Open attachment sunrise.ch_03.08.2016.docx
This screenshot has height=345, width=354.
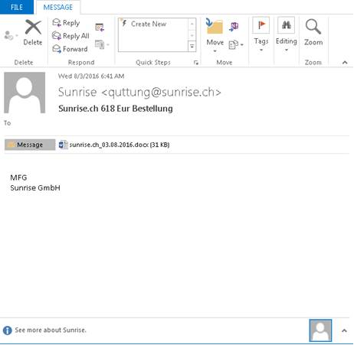point(114,145)
